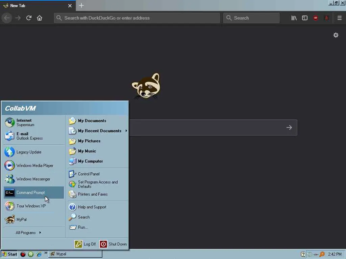Submit search with page arrow button
The height and width of the screenshot is (259, 346).
coord(289,127)
